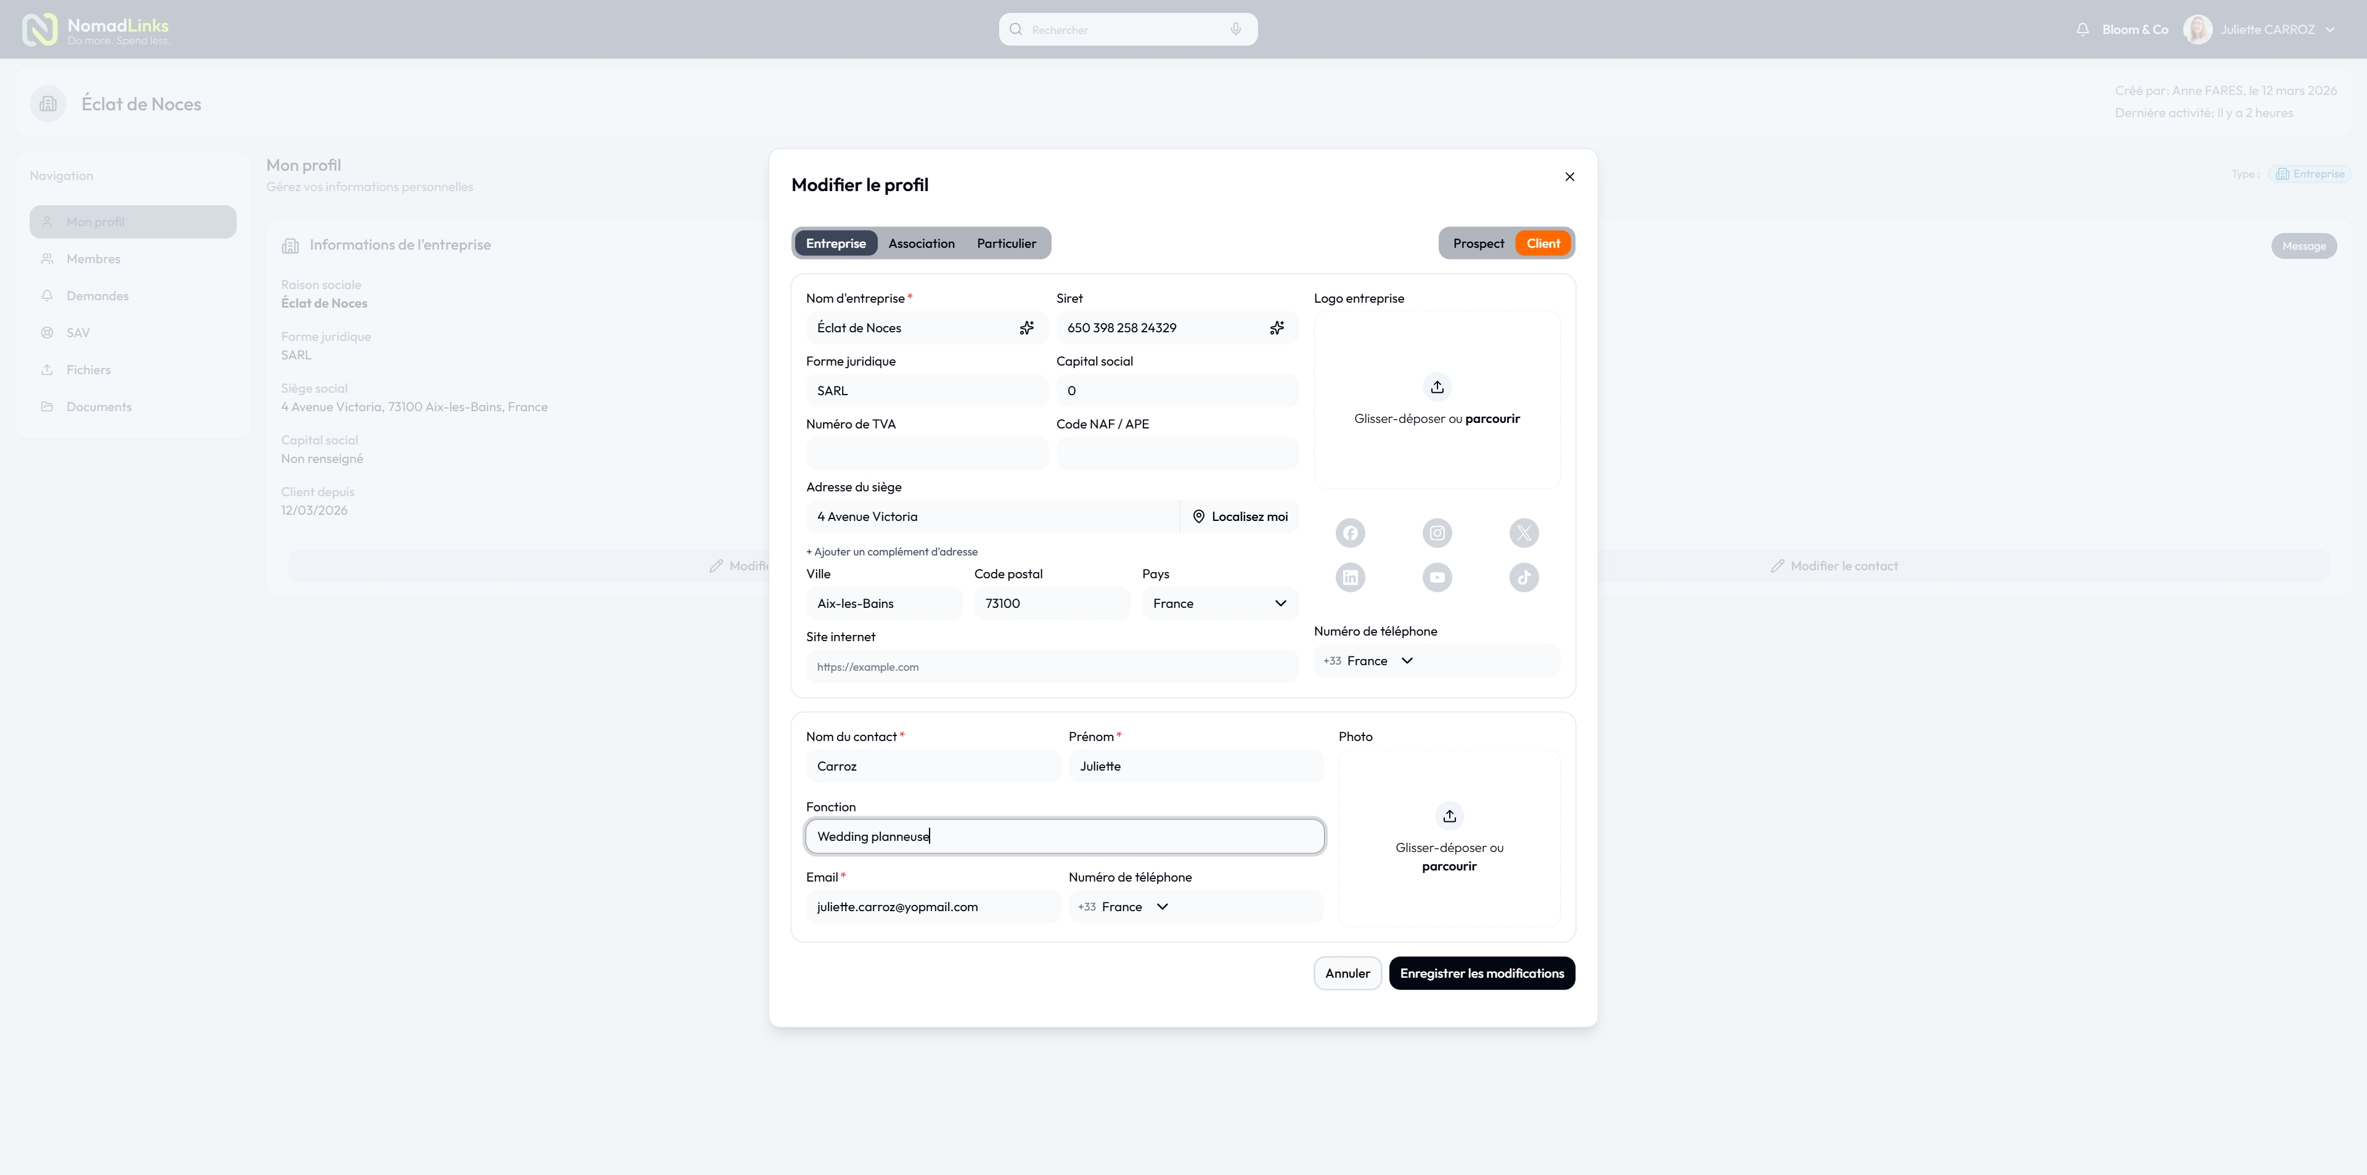Click the X (Twitter) social icon
The width and height of the screenshot is (2367, 1175).
[1524, 533]
